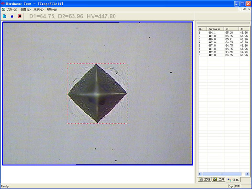The width and height of the screenshot is (252, 189).
Task: Open the 帮助 menu
Action: [52, 10]
